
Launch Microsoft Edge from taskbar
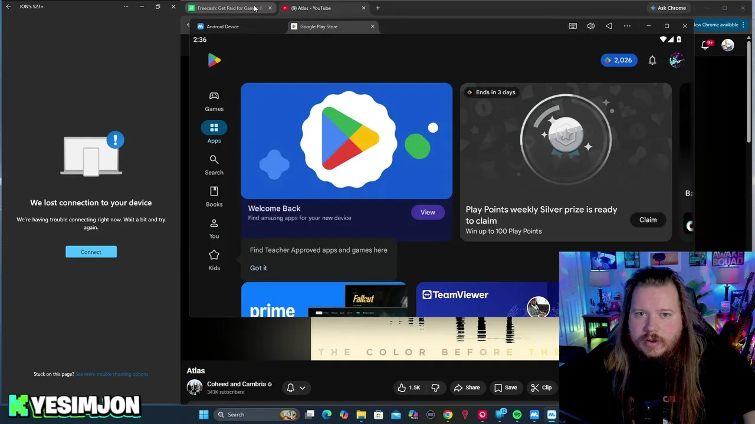coord(327,415)
